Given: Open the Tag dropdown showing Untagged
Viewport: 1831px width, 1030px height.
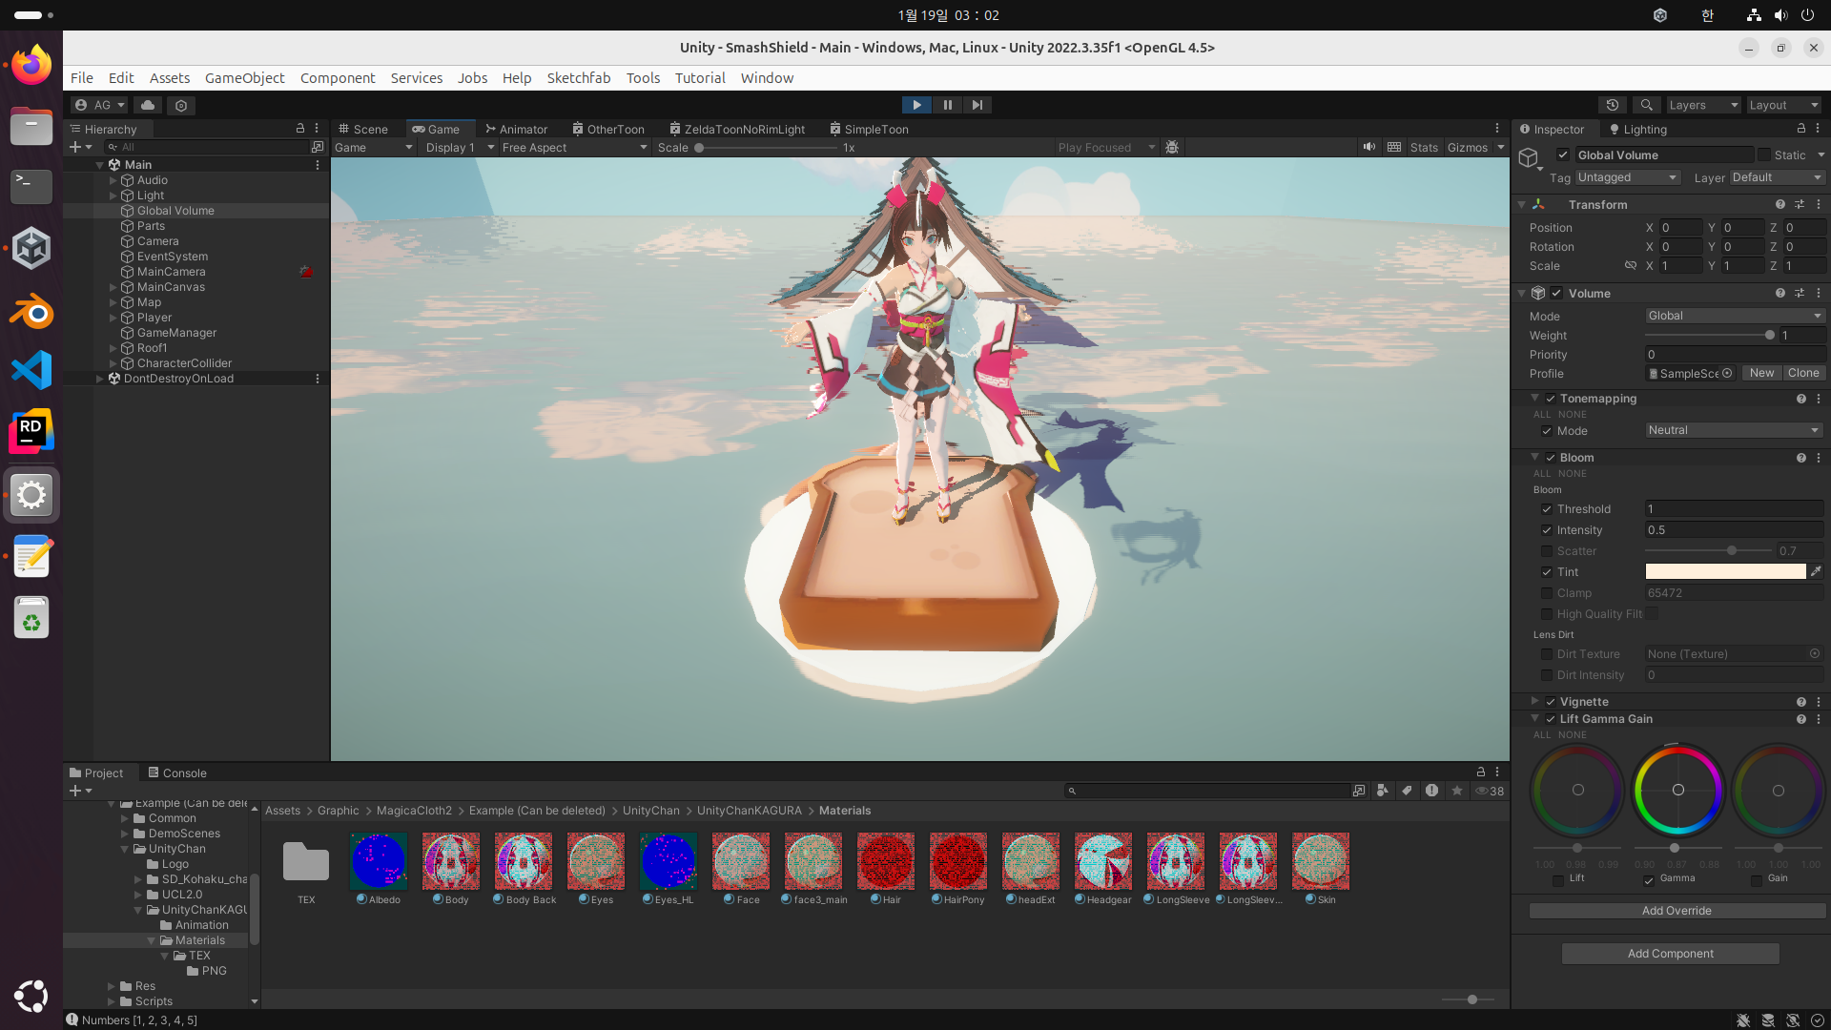Looking at the screenshot, I should 1627,177.
